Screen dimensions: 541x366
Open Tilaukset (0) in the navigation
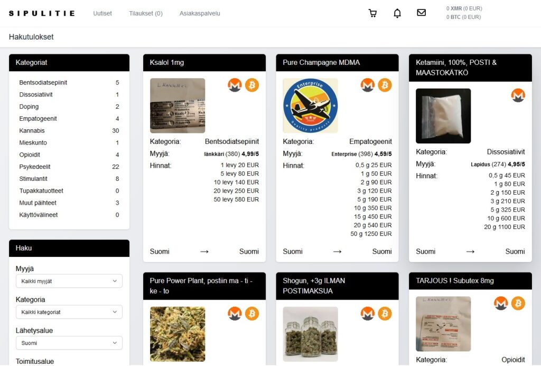[146, 13]
